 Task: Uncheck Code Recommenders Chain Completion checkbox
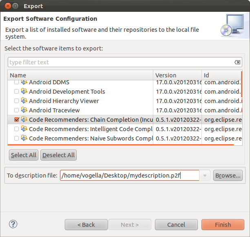[17, 120]
